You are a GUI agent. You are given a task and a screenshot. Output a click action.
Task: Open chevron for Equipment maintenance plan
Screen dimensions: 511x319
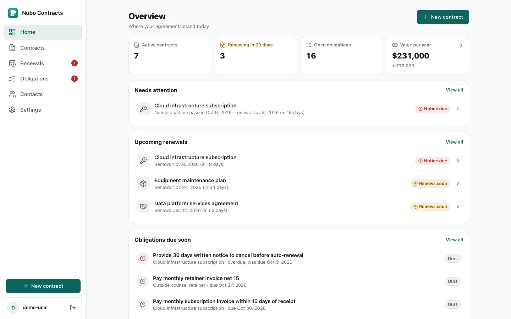coord(458,184)
